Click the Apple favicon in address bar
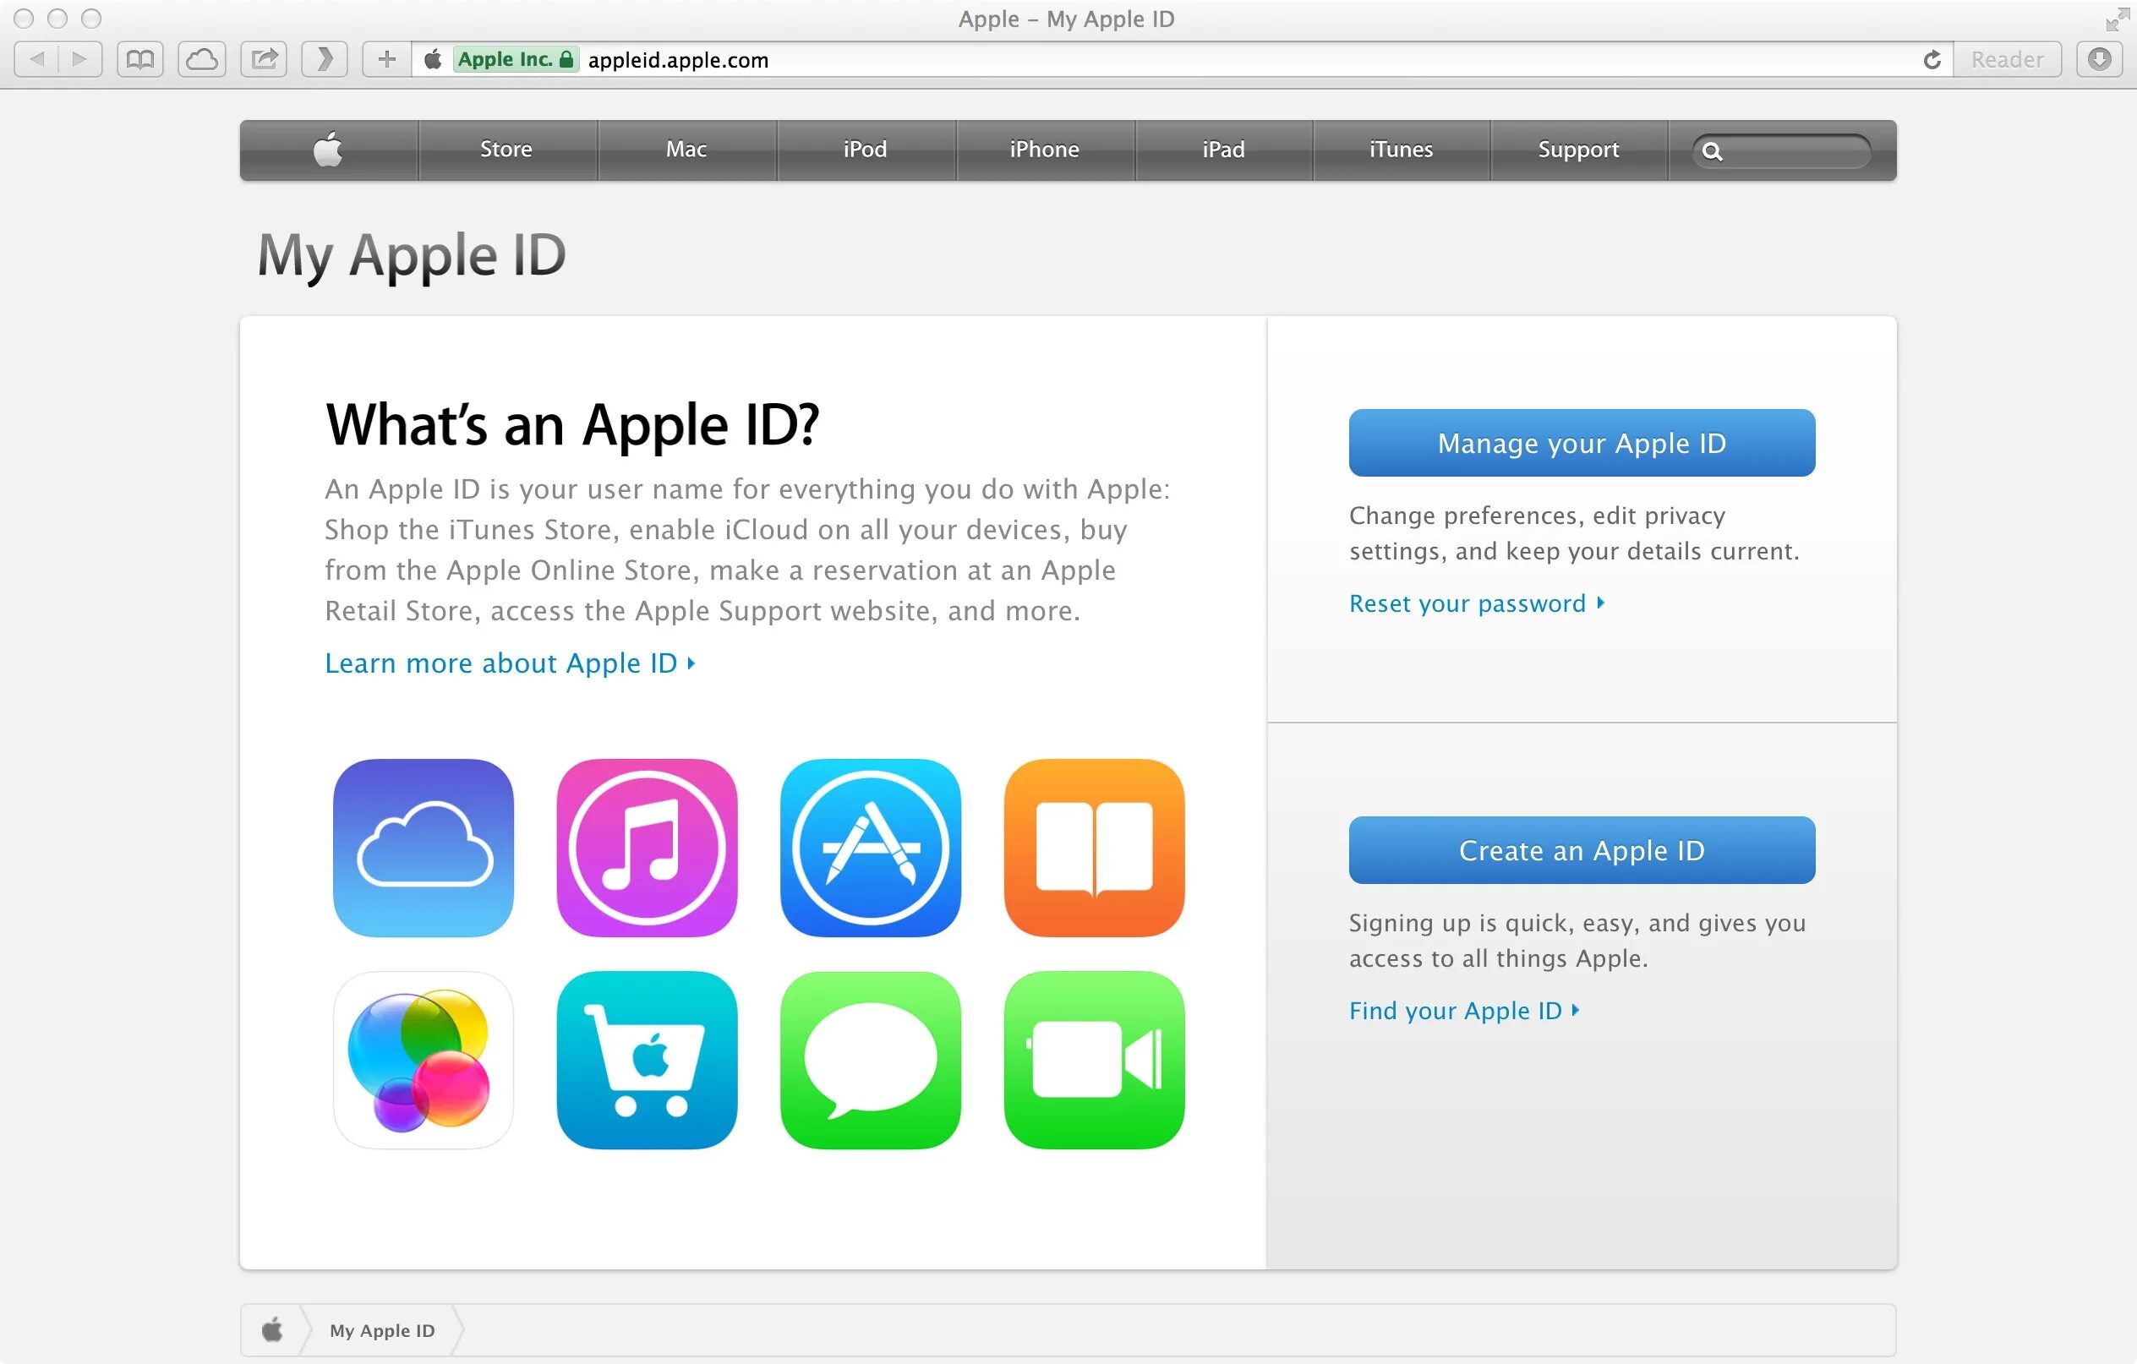Viewport: 2137px width, 1364px height. 432,59
